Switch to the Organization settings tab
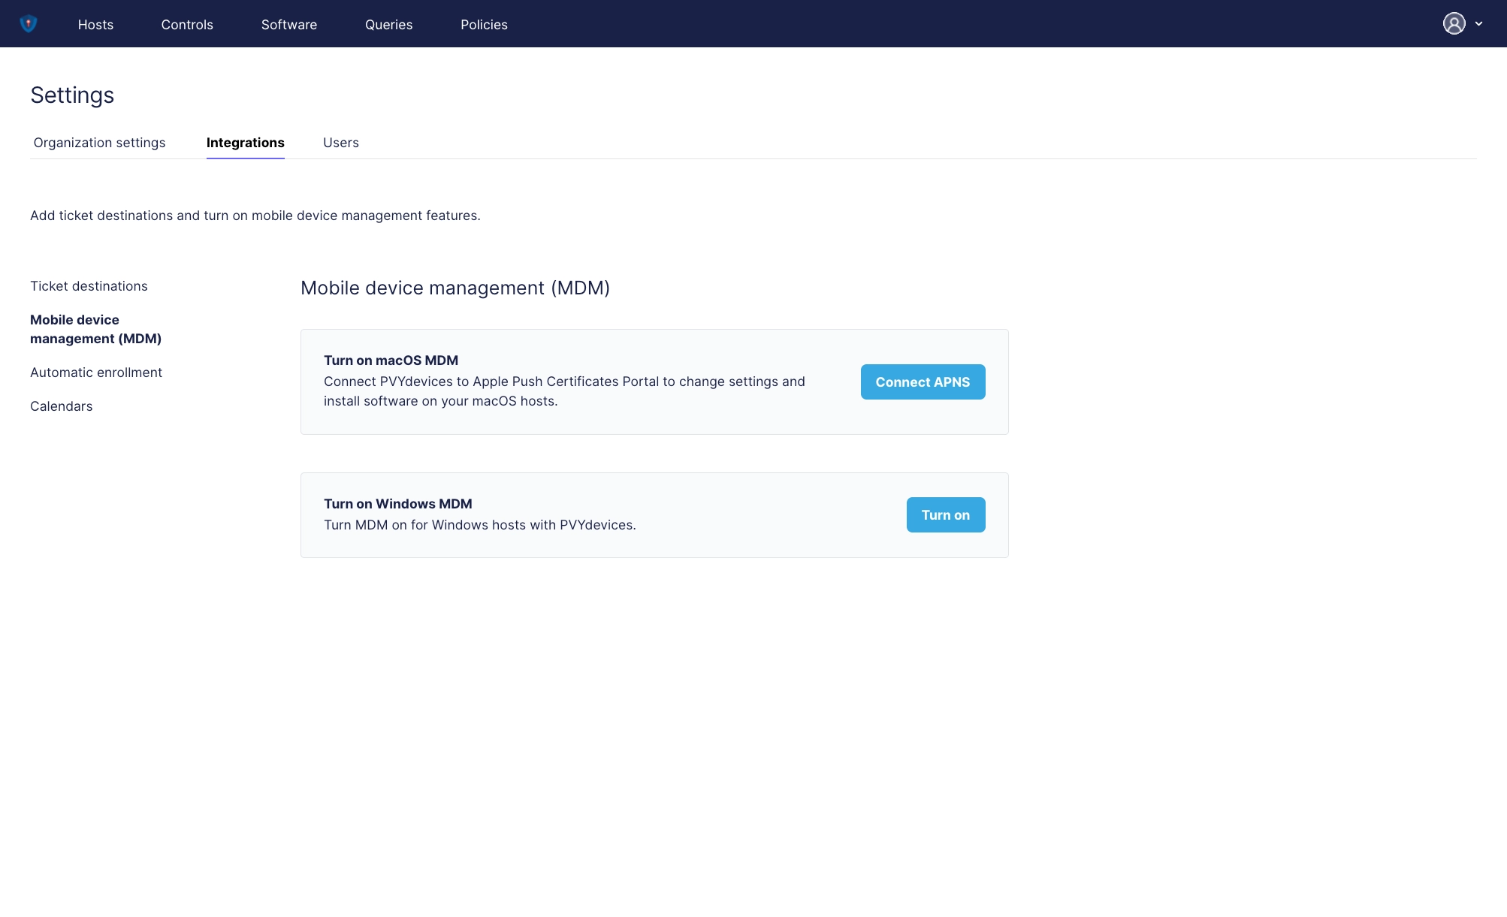The height and width of the screenshot is (917, 1507). pyautogui.click(x=99, y=143)
